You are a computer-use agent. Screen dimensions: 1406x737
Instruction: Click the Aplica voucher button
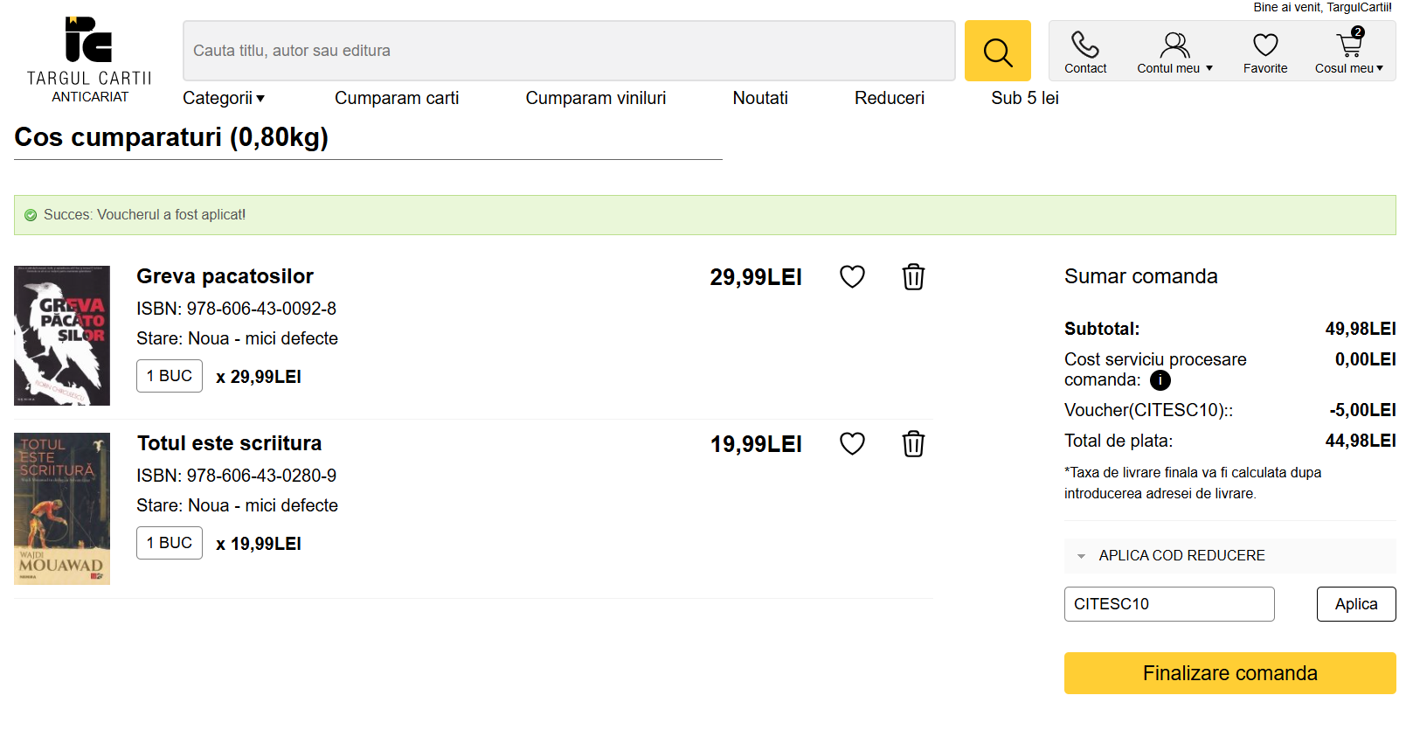click(1355, 604)
